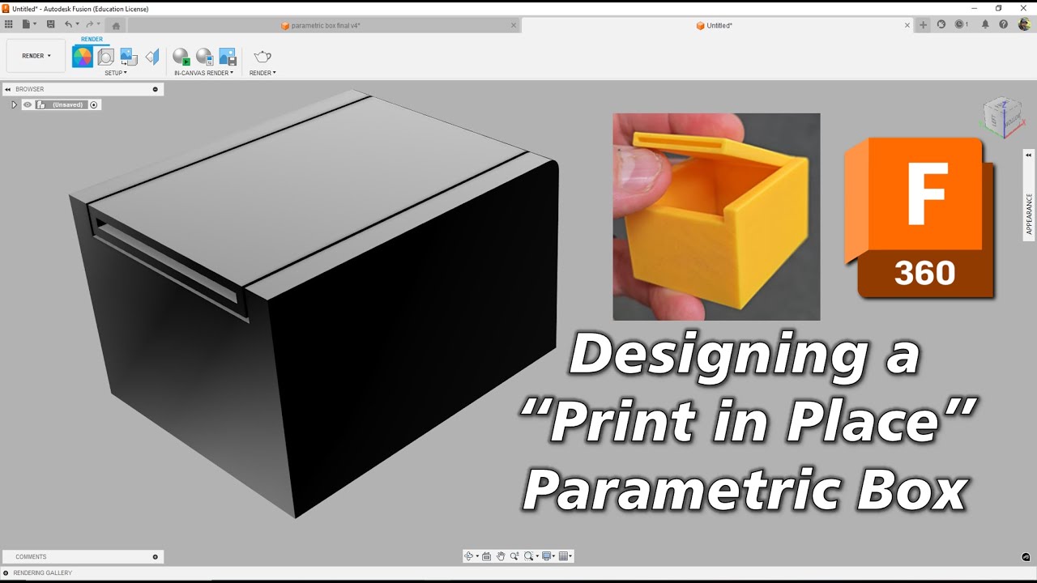
Task: Select the Orbit navigation tool
Action: coord(470,556)
